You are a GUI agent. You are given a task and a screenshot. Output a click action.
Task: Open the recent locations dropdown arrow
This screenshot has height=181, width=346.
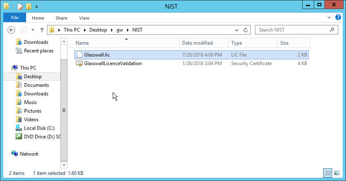coord(33,30)
